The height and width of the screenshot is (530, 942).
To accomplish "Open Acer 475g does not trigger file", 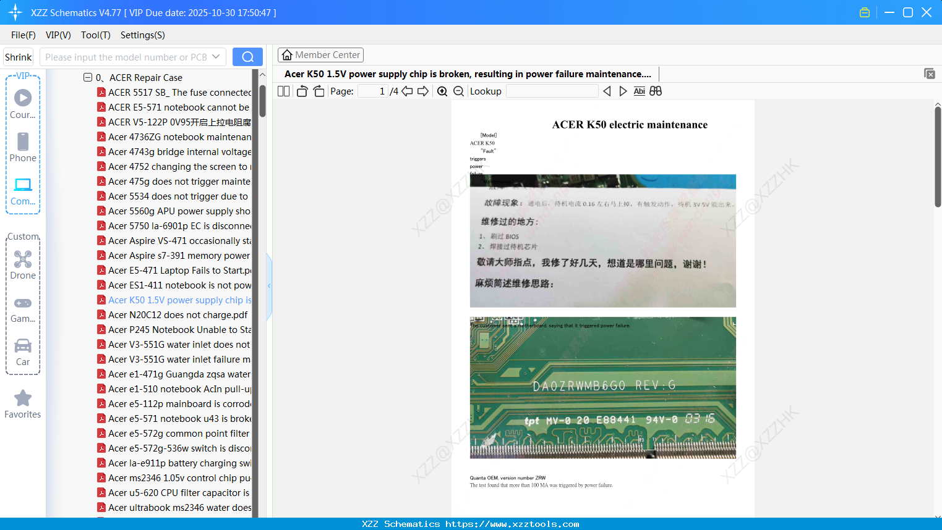I will pos(179,181).
